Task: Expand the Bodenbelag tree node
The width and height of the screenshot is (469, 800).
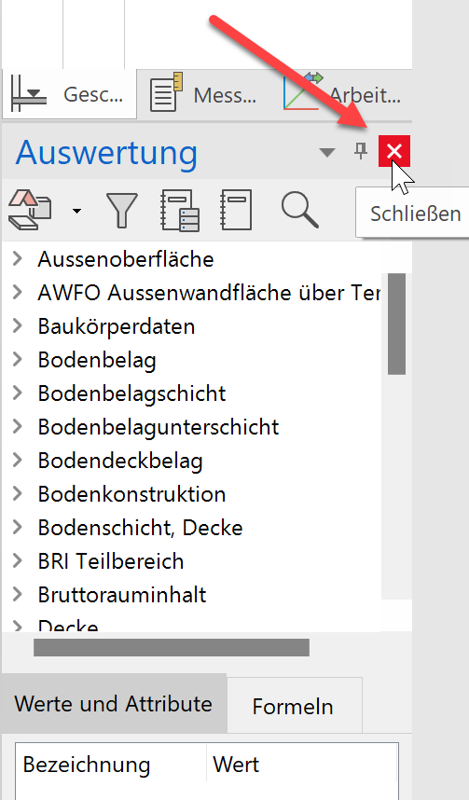Action: point(18,359)
